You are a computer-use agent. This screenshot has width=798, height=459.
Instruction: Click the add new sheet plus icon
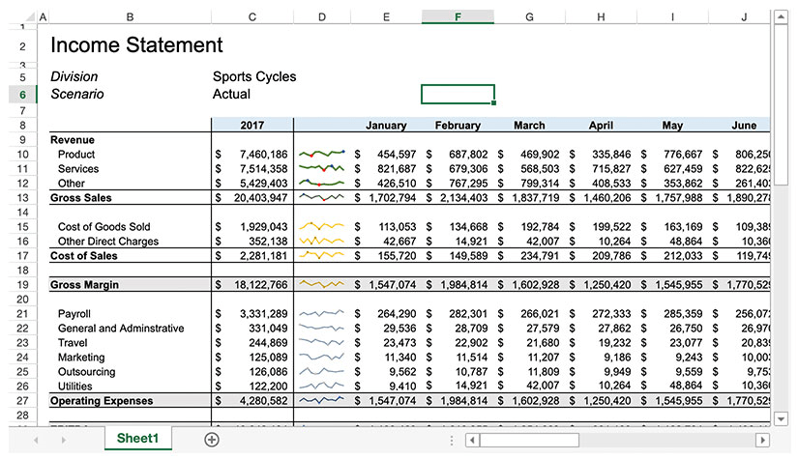[212, 440]
